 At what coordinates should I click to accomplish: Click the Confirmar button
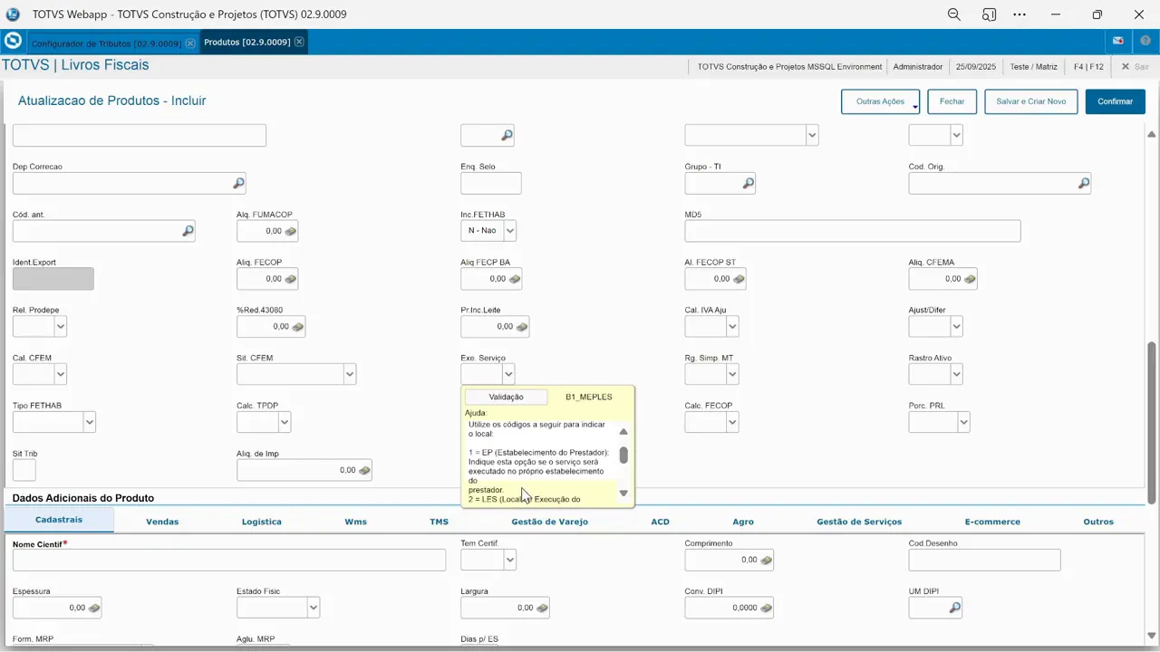pyautogui.click(x=1115, y=101)
